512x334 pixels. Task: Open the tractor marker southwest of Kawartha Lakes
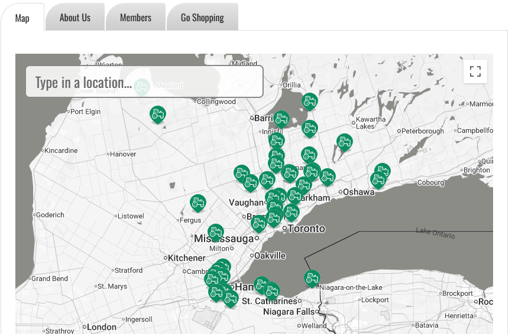pyautogui.click(x=345, y=141)
